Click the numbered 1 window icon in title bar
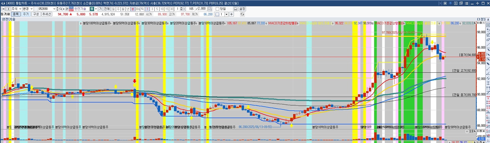The image size is (490, 143). pyautogui.click(x=456, y=3)
